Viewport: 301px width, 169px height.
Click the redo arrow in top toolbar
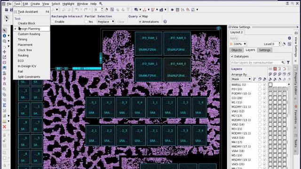[86, 9]
